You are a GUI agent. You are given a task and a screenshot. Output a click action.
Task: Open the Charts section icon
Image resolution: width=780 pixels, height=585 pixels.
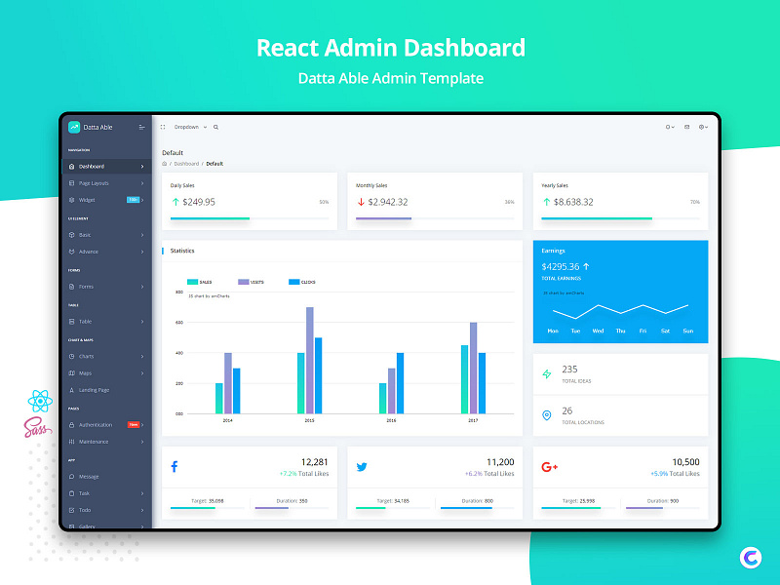(72, 356)
